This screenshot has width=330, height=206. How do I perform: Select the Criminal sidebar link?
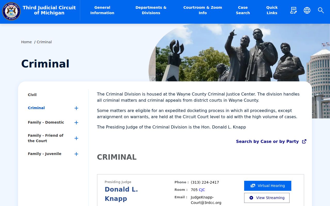point(36,108)
